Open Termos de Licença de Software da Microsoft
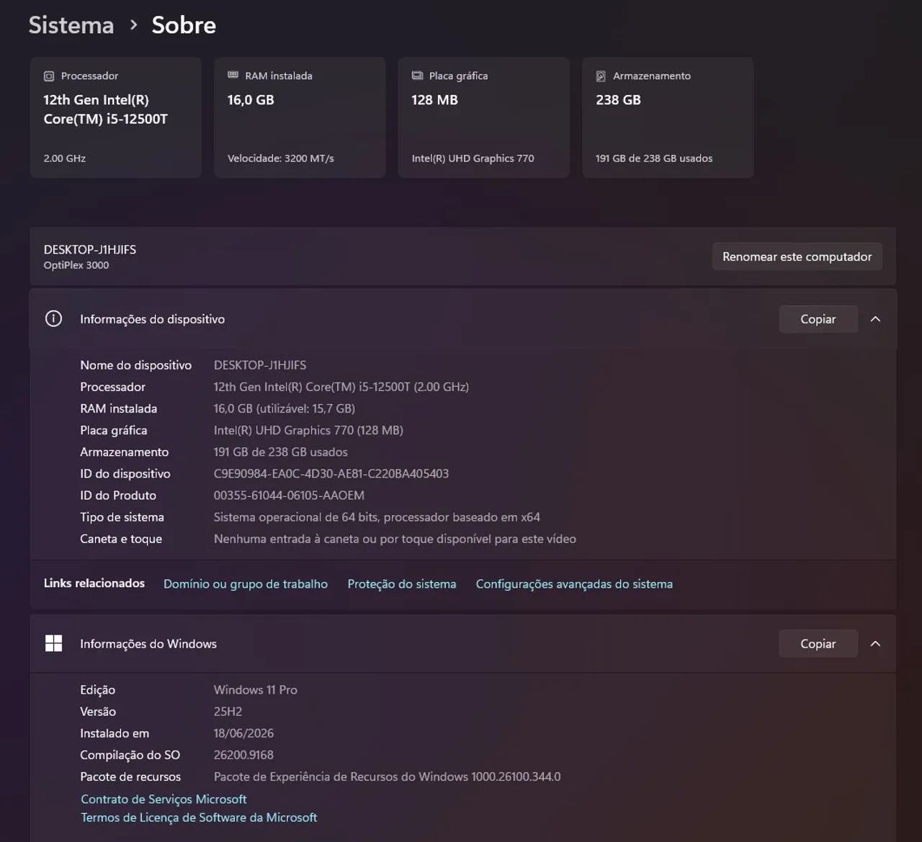 click(x=199, y=818)
